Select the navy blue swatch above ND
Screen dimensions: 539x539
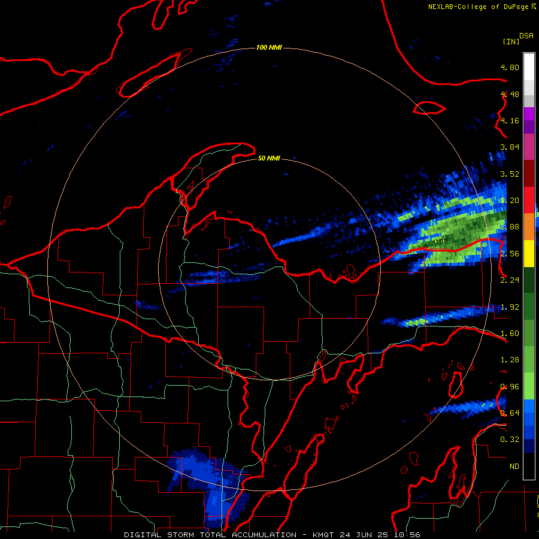tap(529, 446)
